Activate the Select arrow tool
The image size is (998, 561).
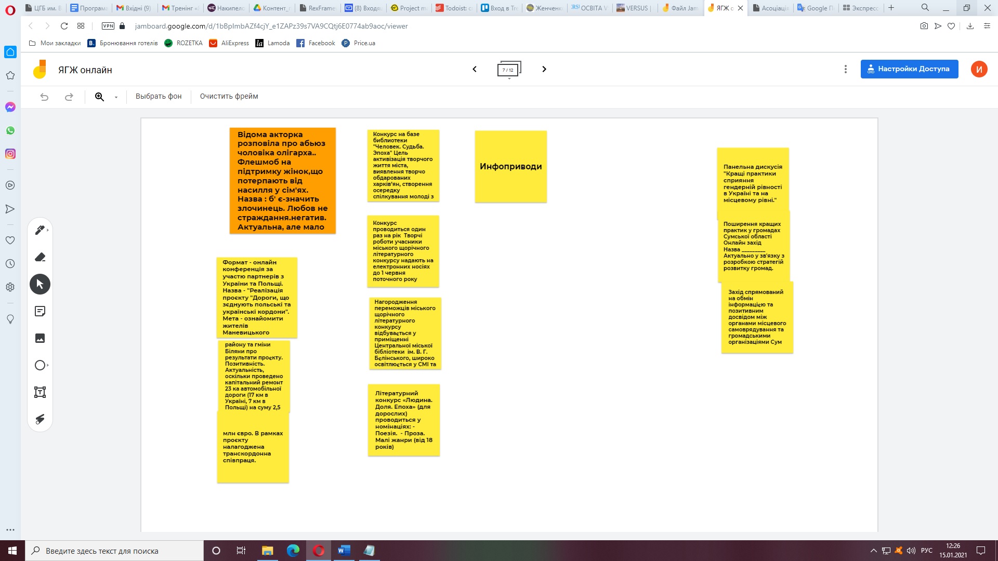[x=40, y=284]
